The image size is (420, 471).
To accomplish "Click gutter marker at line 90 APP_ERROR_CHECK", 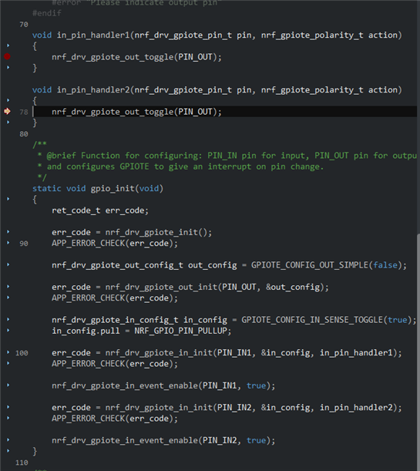I will point(8,243).
